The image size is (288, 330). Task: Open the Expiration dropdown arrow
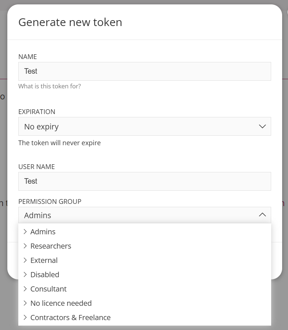tap(262, 126)
